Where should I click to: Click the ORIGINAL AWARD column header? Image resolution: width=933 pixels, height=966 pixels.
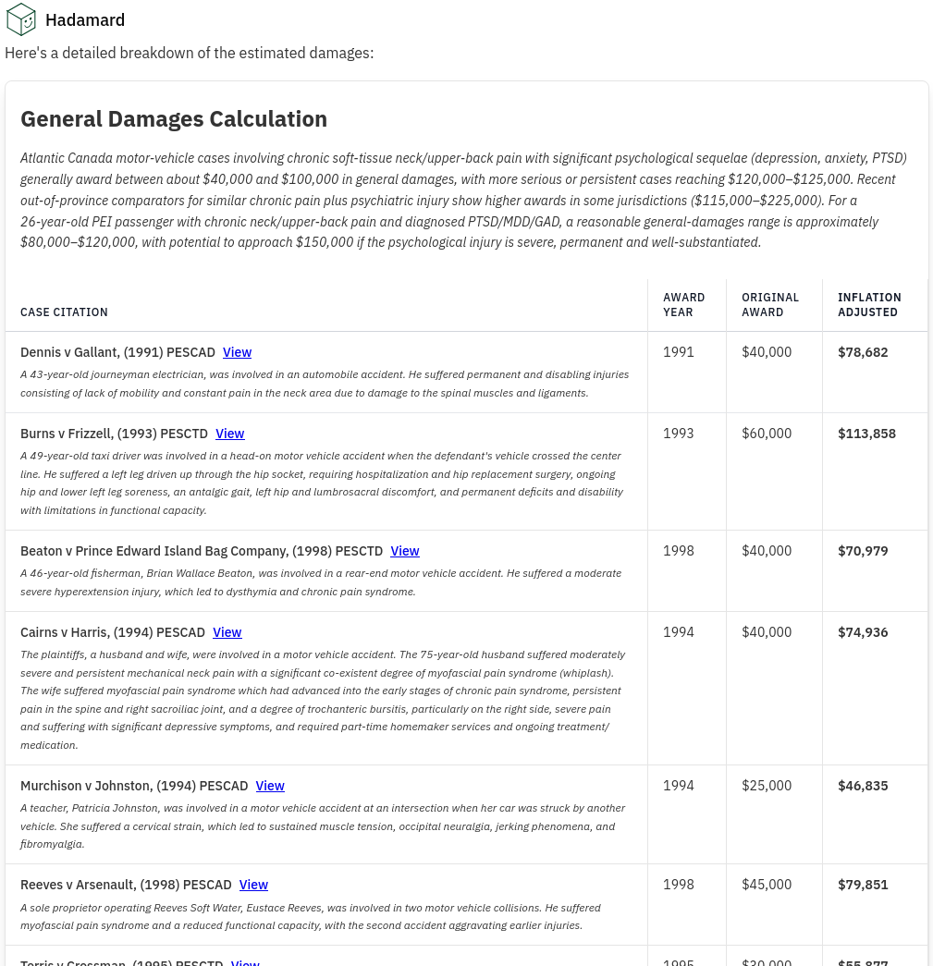click(x=769, y=305)
